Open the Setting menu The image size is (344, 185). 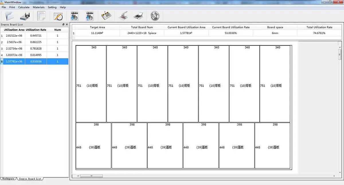click(x=52, y=7)
